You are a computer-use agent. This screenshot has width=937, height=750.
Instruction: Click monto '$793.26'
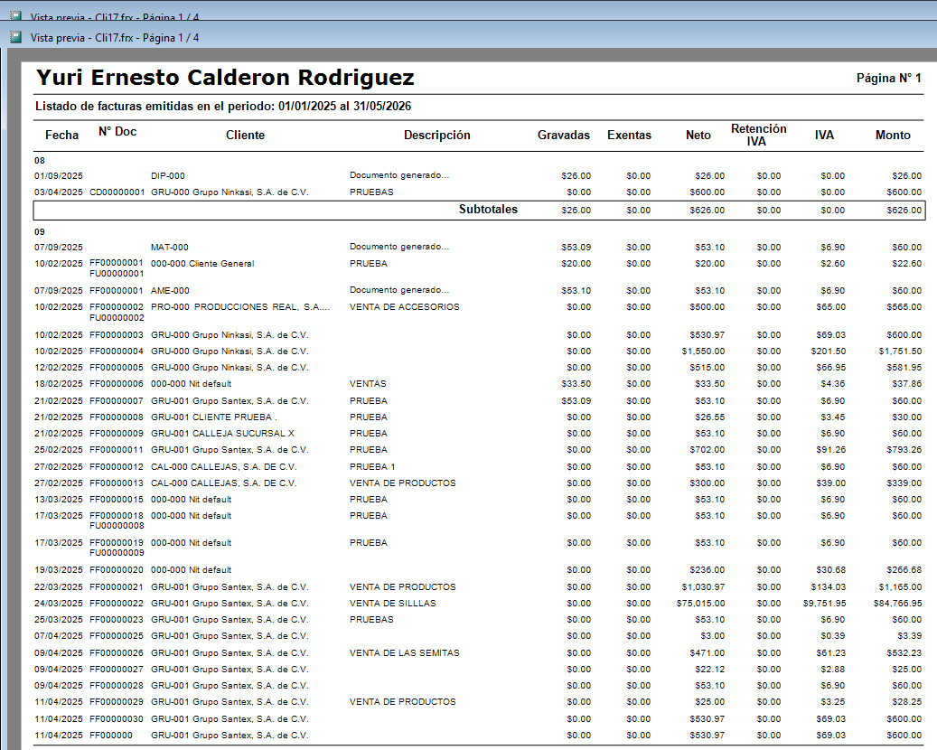(904, 449)
